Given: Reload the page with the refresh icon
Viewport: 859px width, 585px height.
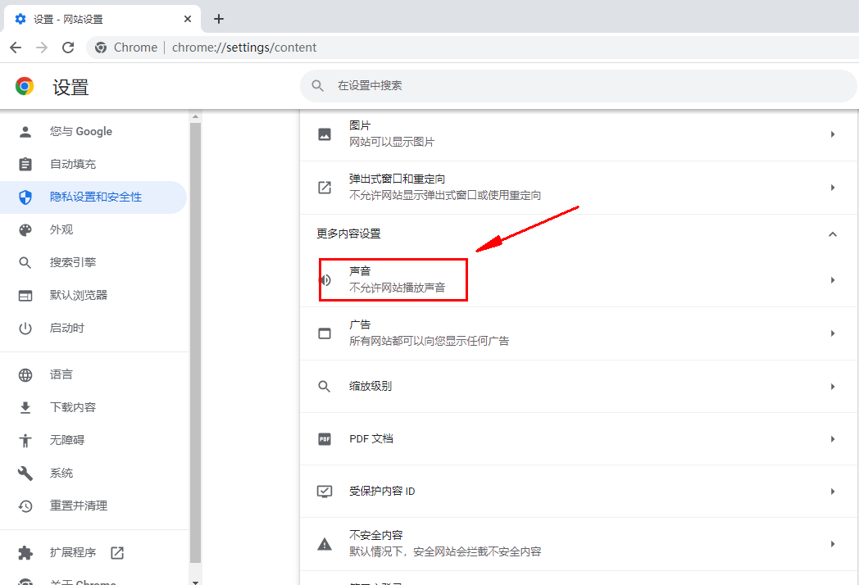Looking at the screenshot, I should (x=68, y=48).
